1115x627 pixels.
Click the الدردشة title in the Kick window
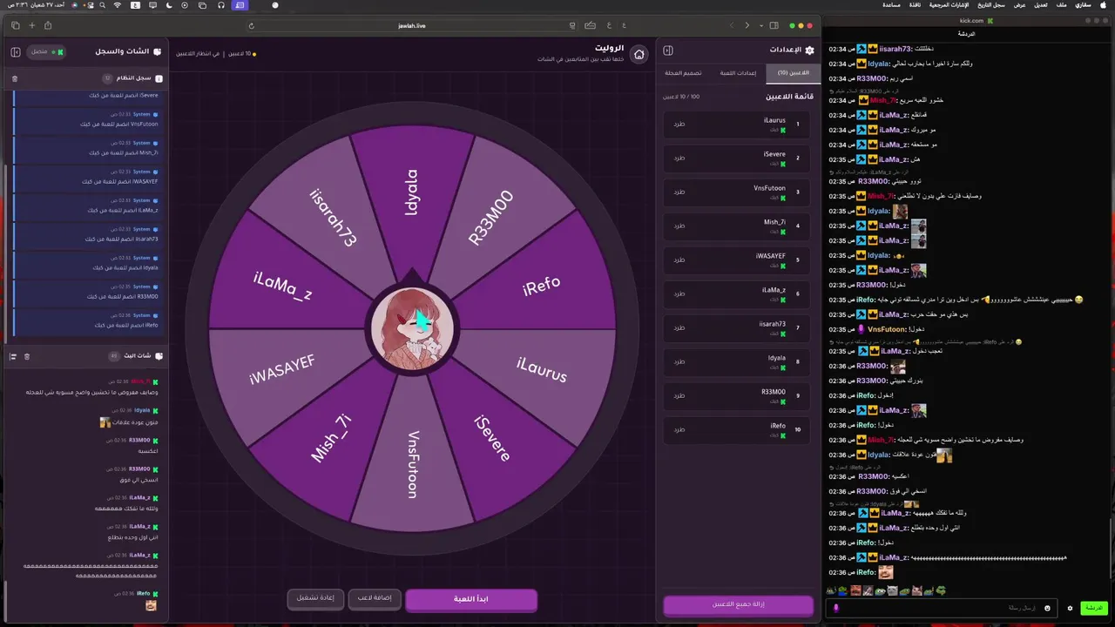click(967, 33)
